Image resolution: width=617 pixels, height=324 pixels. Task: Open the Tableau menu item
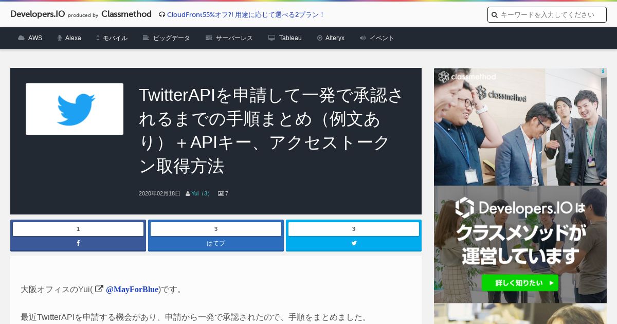pyautogui.click(x=291, y=38)
